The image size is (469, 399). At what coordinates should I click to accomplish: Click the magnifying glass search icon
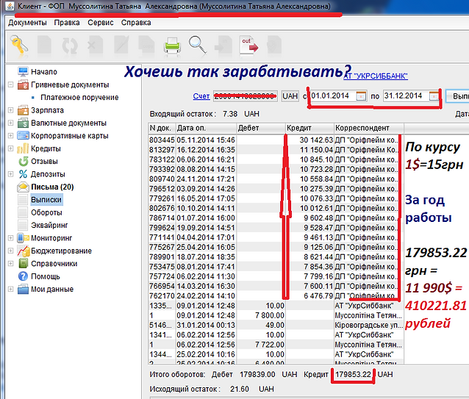click(x=198, y=45)
